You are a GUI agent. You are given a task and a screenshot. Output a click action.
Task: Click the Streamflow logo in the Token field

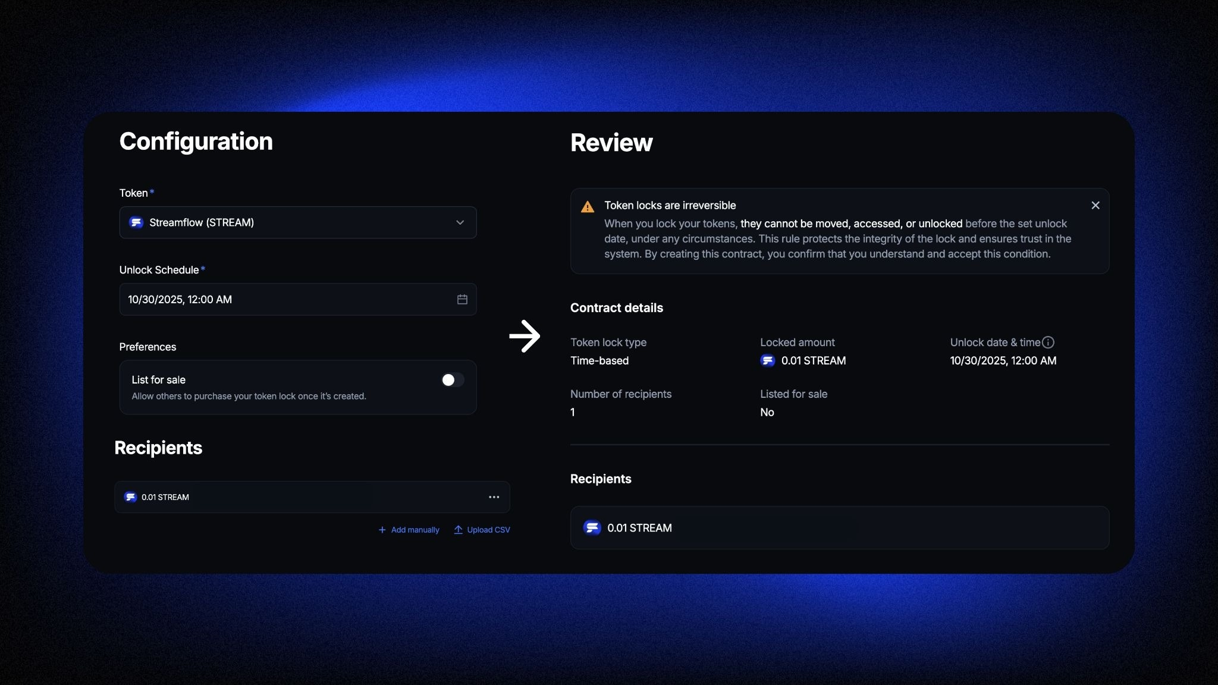(136, 222)
